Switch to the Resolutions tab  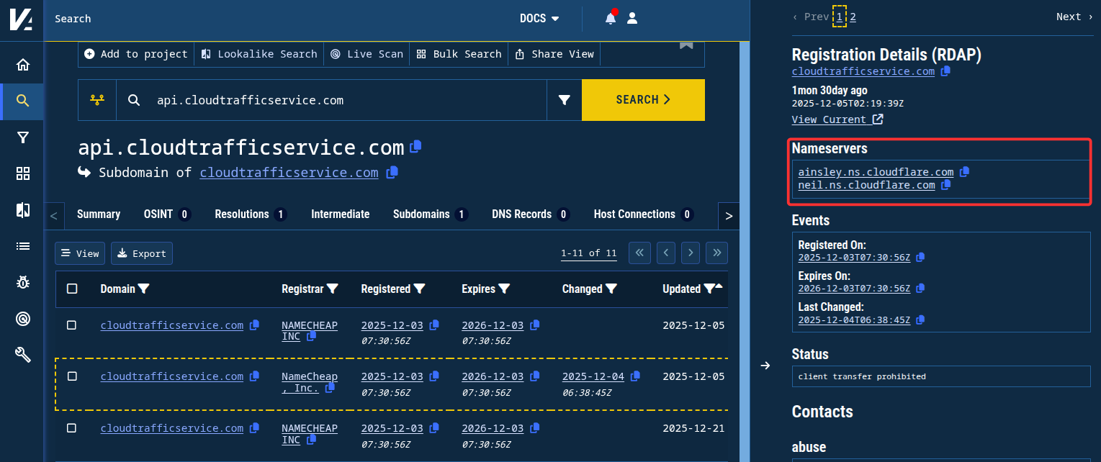250,214
